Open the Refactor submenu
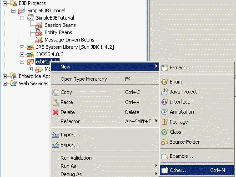This screenshot has height=177, width=236. coord(105,121)
